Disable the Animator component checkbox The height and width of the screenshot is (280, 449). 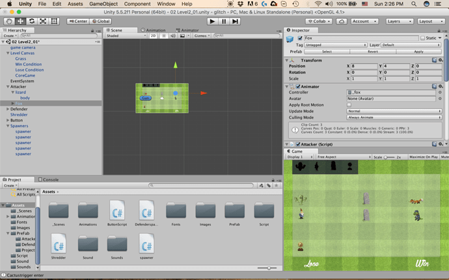[298, 86]
